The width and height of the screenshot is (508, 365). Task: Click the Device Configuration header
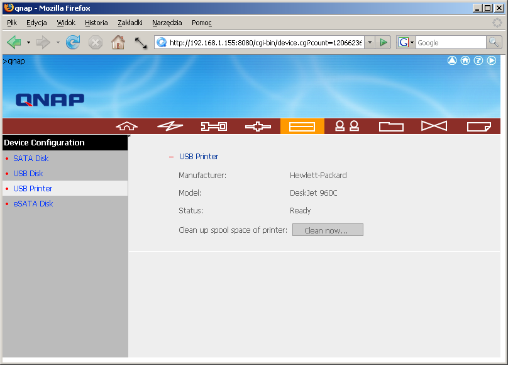[45, 143]
